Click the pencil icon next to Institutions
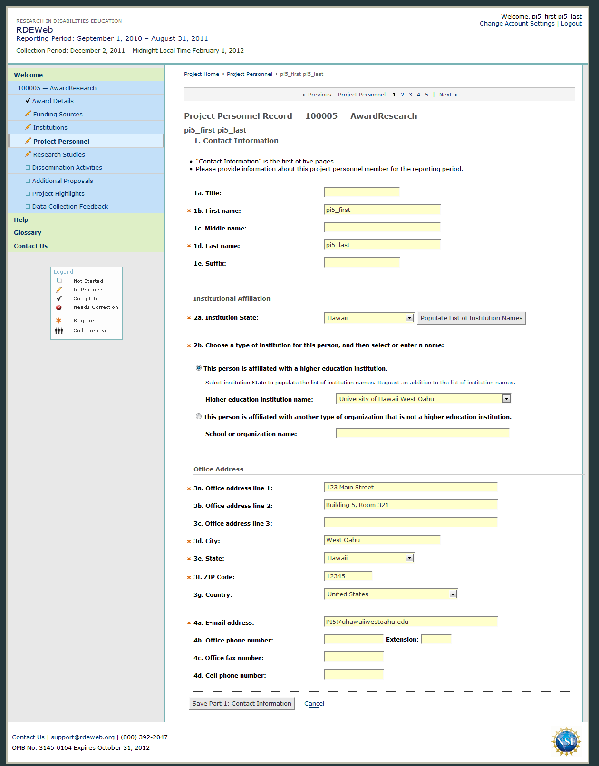Screen dimensions: 599x766 [x=28, y=127]
